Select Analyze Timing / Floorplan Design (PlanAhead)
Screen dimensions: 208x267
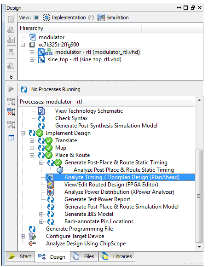click(122, 177)
